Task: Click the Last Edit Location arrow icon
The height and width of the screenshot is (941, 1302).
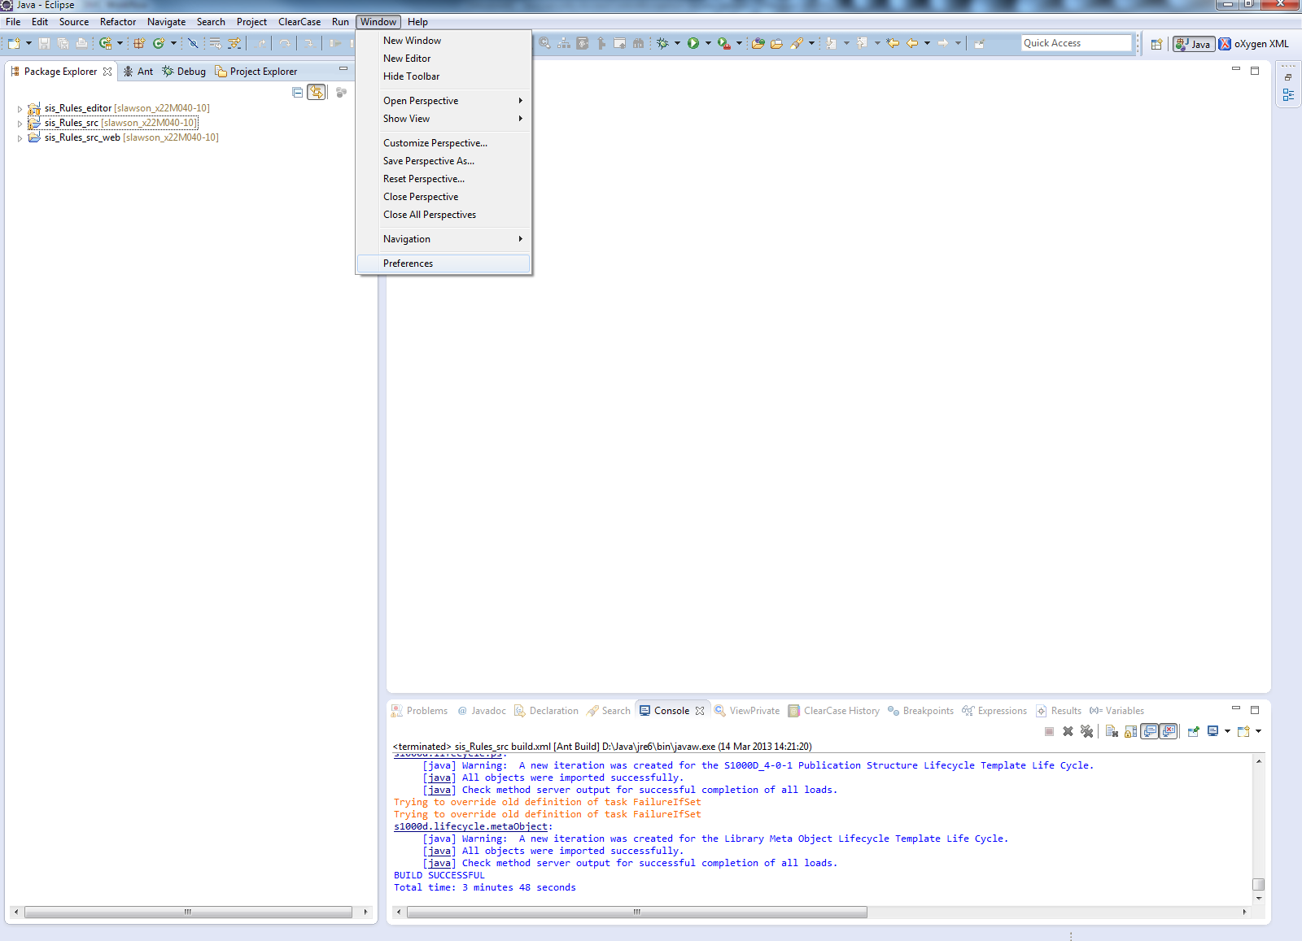Action: 893,43
